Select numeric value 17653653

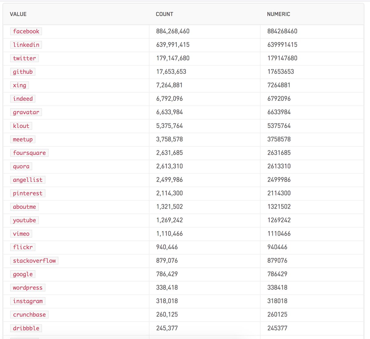tap(281, 72)
